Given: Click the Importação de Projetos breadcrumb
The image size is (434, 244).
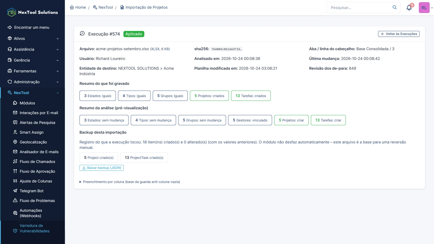Looking at the screenshot, I should click(144, 7).
